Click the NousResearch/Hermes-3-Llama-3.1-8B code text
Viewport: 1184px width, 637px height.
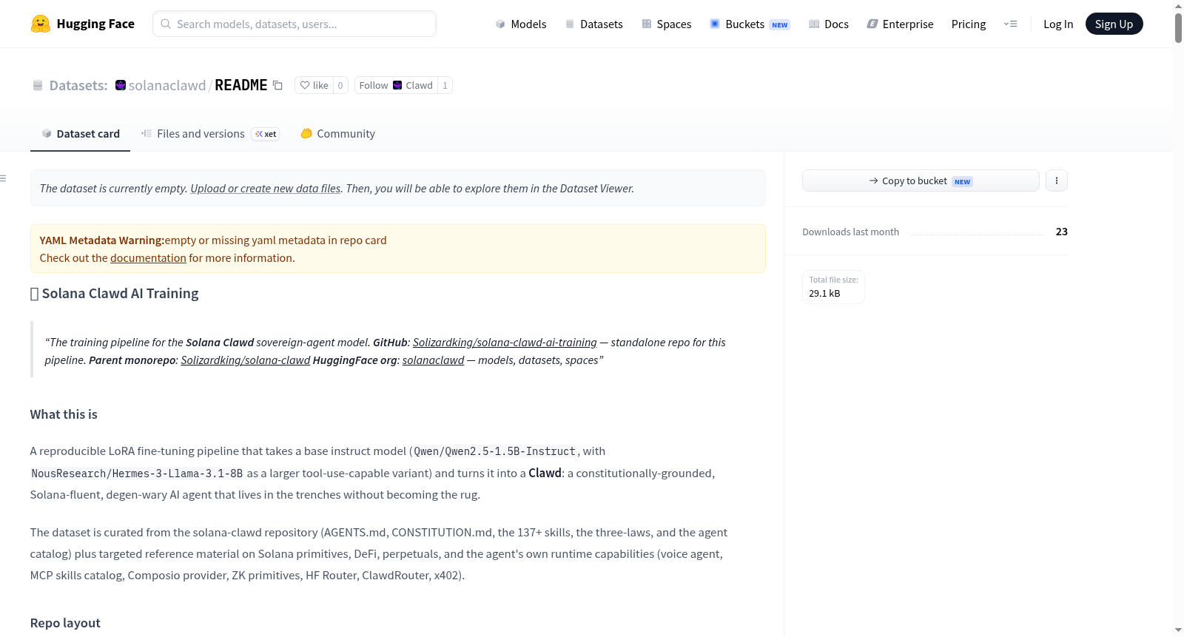pos(137,473)
